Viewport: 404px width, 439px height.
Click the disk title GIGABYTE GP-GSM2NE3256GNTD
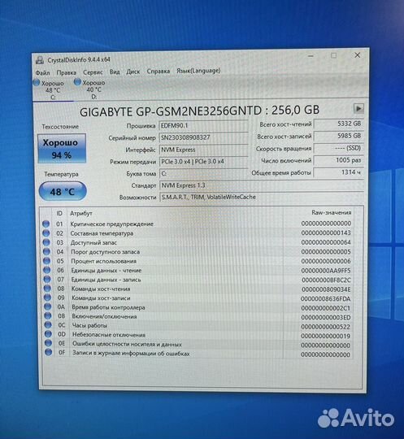[x=171, y=111]
